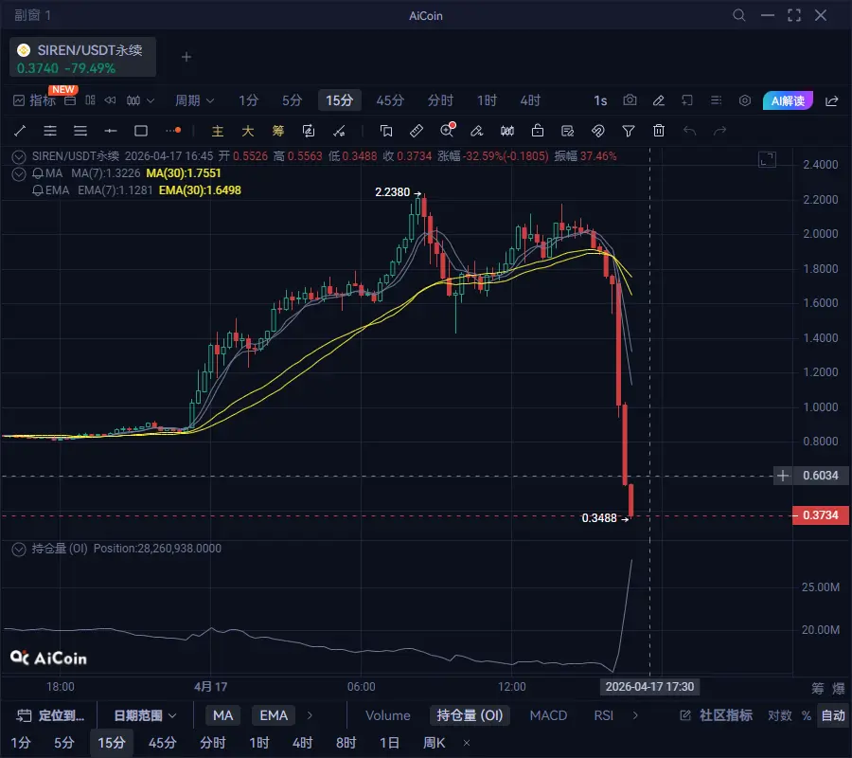This screenshot has height=758, width=852.
Task: Lock drawings with the padlock icon
Action: (538, 131)
